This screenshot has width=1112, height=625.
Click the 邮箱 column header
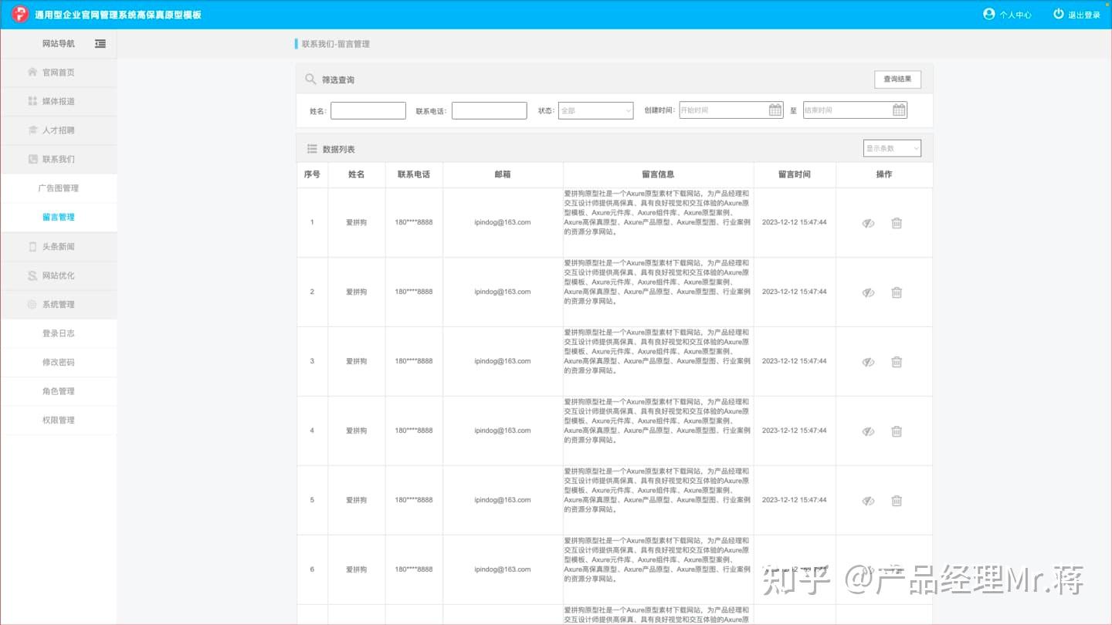point(503,174)
